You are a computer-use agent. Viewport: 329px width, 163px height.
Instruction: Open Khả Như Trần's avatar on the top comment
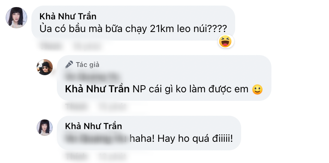(x=16, y=17)
